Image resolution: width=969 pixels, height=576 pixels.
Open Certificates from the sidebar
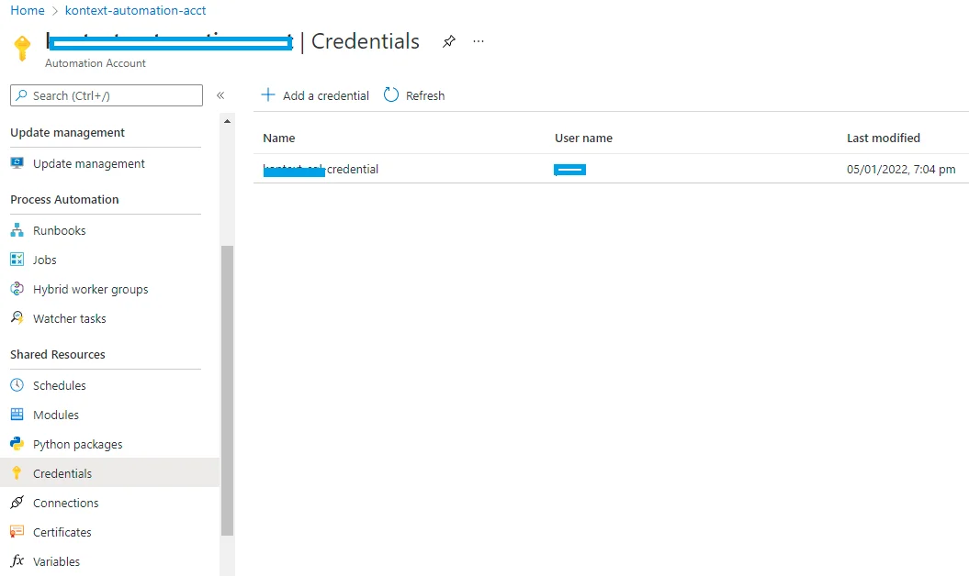coord(62,532)
